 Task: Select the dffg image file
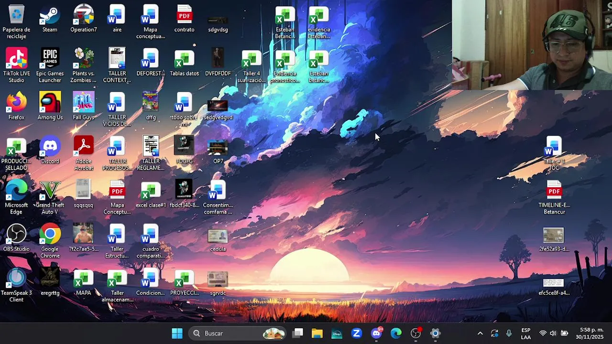[151, 106]
